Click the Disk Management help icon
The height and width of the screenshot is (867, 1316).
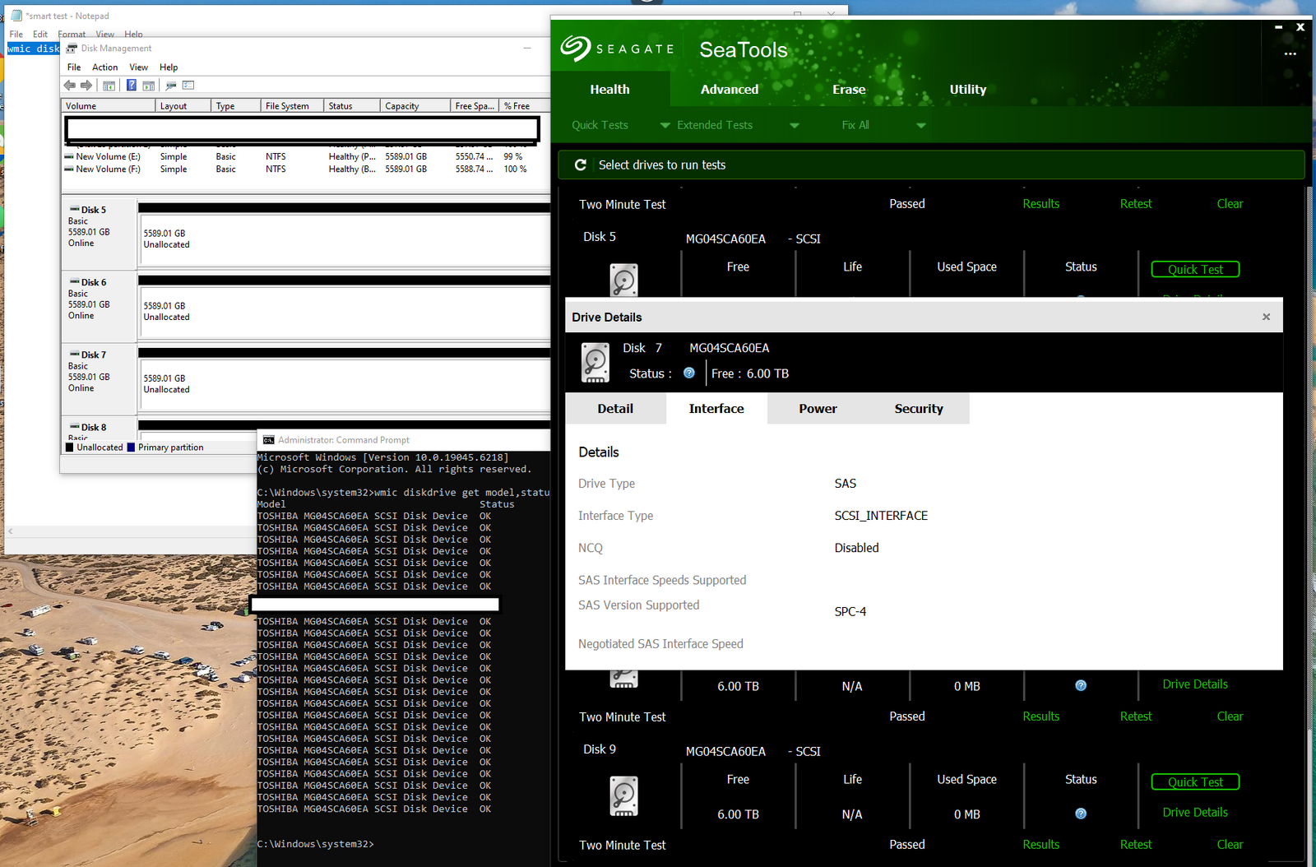[x=131, y=86]
